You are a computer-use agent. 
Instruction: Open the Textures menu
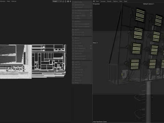(14, 1)
